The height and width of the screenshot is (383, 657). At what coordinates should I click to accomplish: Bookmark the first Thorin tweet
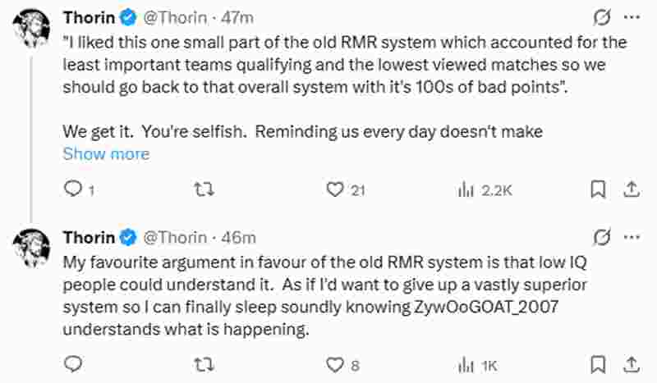[x=600, y=189]
